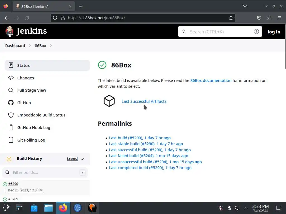This screenshot has height=214, width=286.
Task: Focus the Jenkins search field
Action: click(x=220, y=31)
